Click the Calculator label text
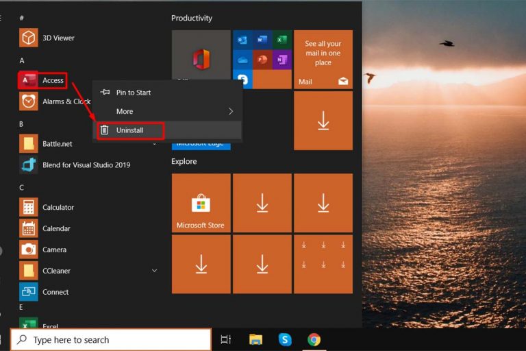 click(58, 207)
